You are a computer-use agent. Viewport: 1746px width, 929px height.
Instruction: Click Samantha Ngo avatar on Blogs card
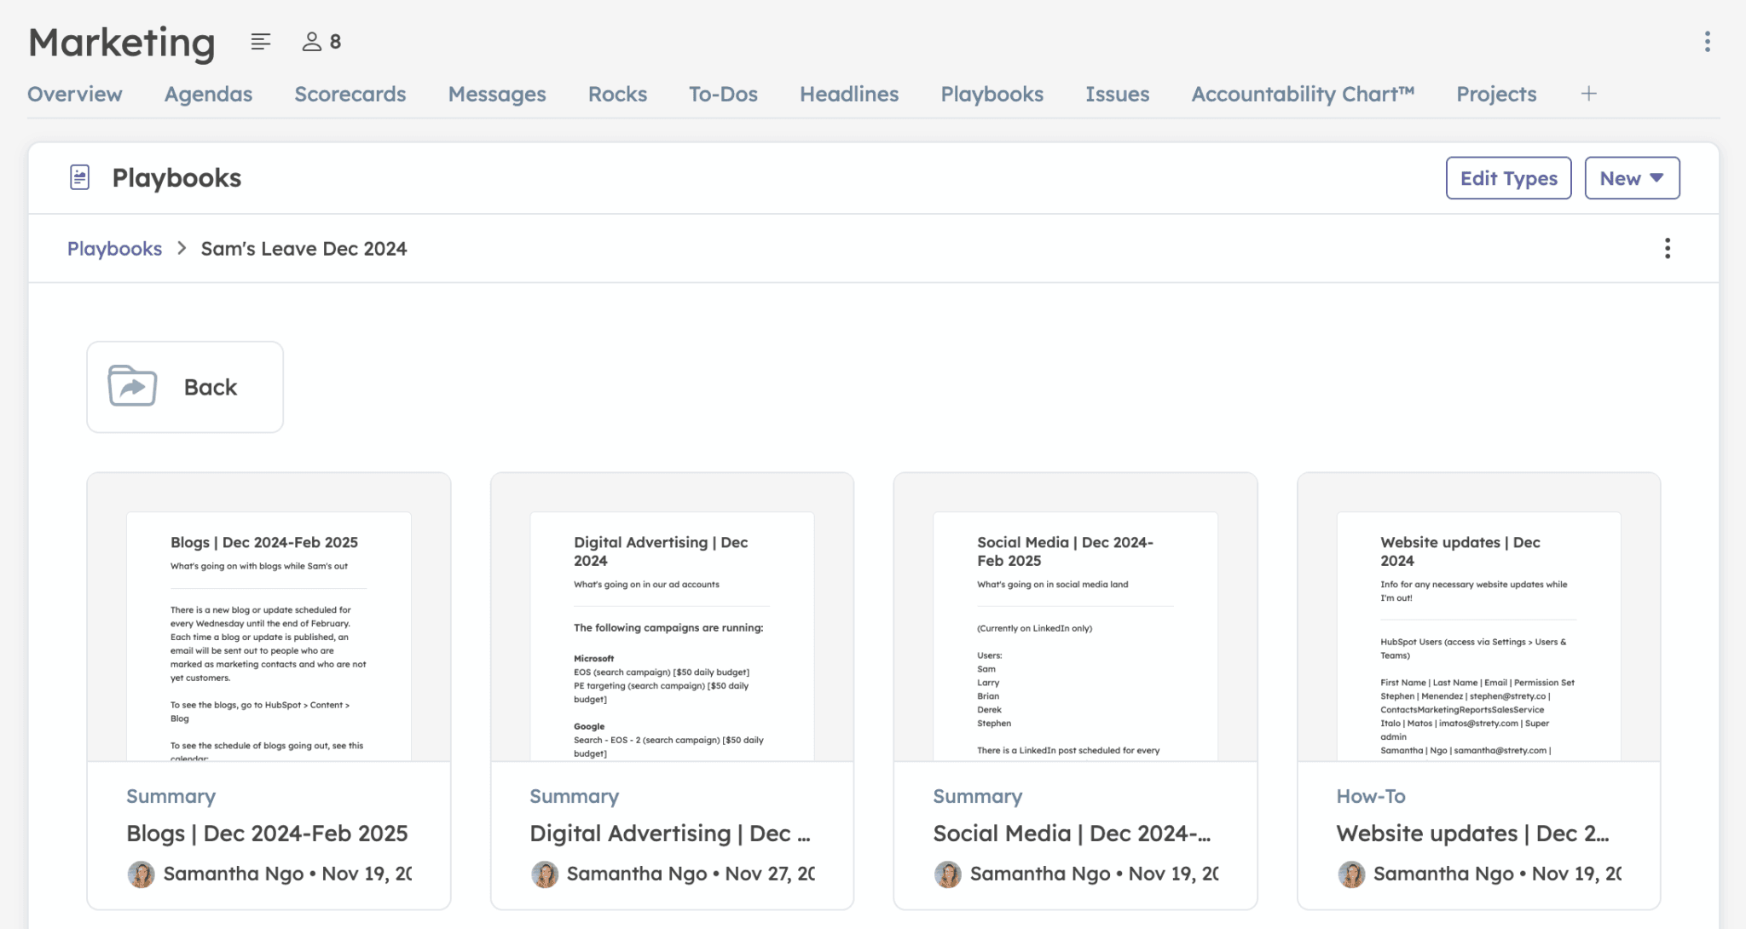(x=142, y=874)
